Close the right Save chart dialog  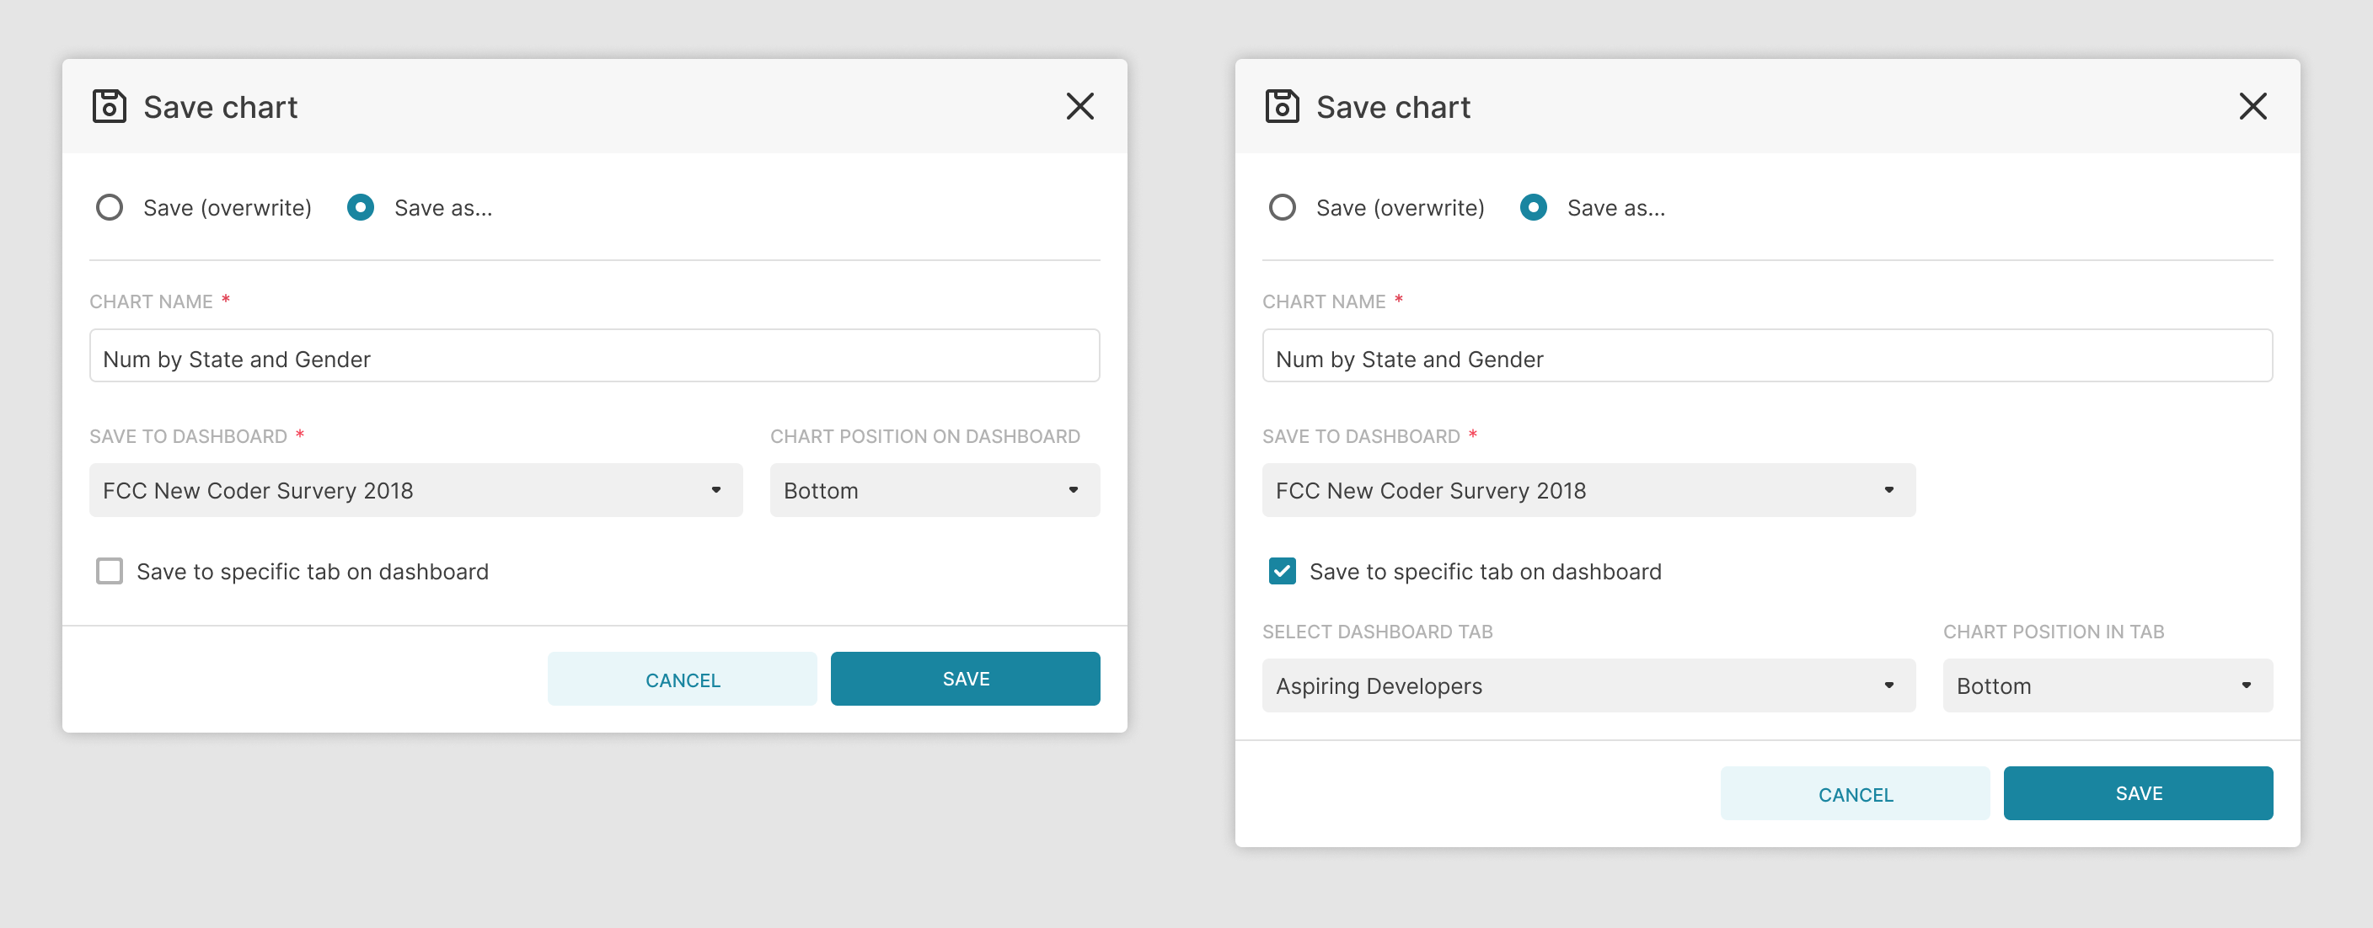pyautogui.click(x=2252, y=107)
